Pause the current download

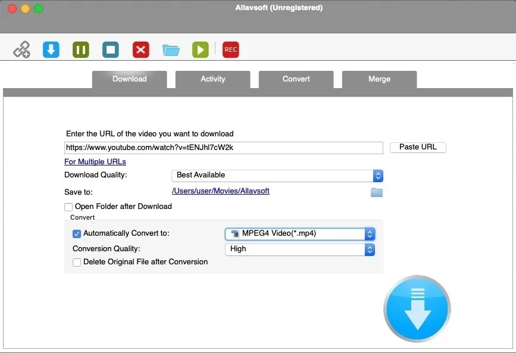point(81,49)
